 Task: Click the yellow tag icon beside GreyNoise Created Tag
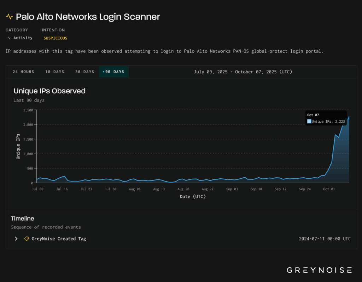27,239
